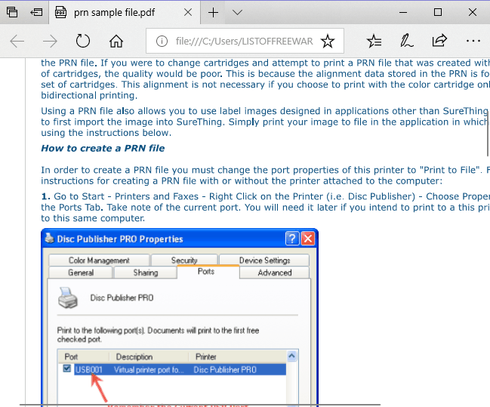Add notes with the pen icon
The height and width of the screenshot is (407, 490).
coord(406,41)
